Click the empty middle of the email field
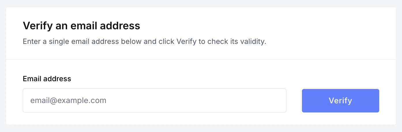The image size is (402, 132). 173,100
